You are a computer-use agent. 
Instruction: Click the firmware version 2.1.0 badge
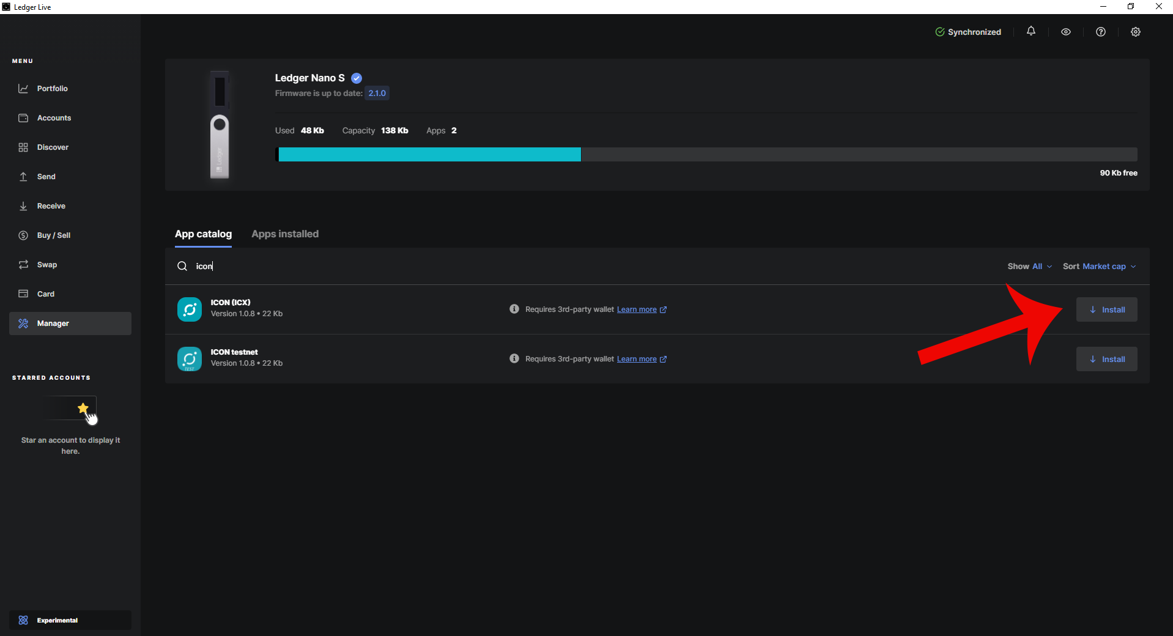377,93
